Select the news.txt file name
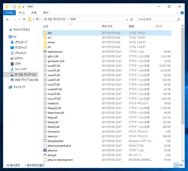This screenshot has width=188, height=171. [x=53, y=136]
